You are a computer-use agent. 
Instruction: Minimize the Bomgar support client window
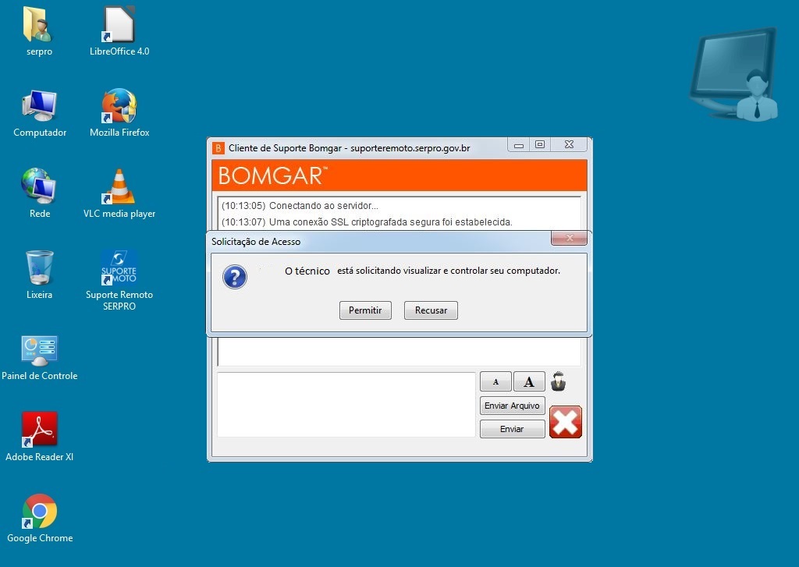click(519, 145)
